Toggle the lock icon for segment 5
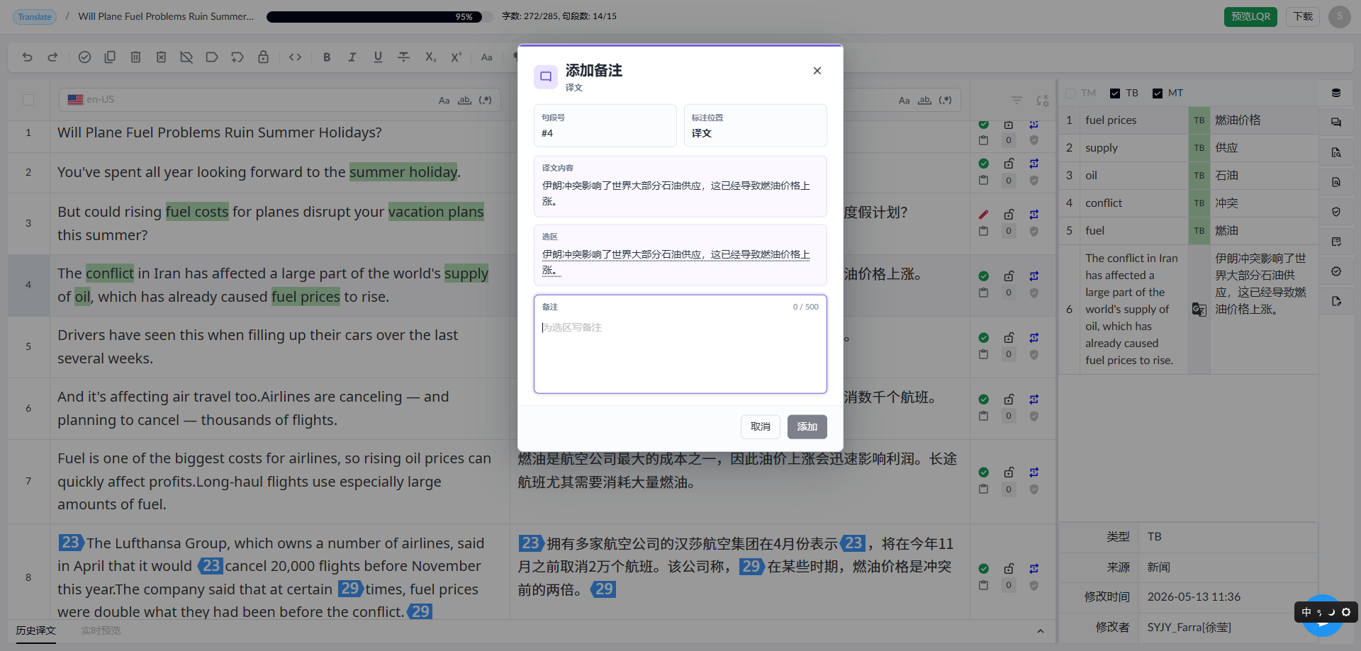The width and height of the screenshot is (1361, 651). (x=1009, y=337)
